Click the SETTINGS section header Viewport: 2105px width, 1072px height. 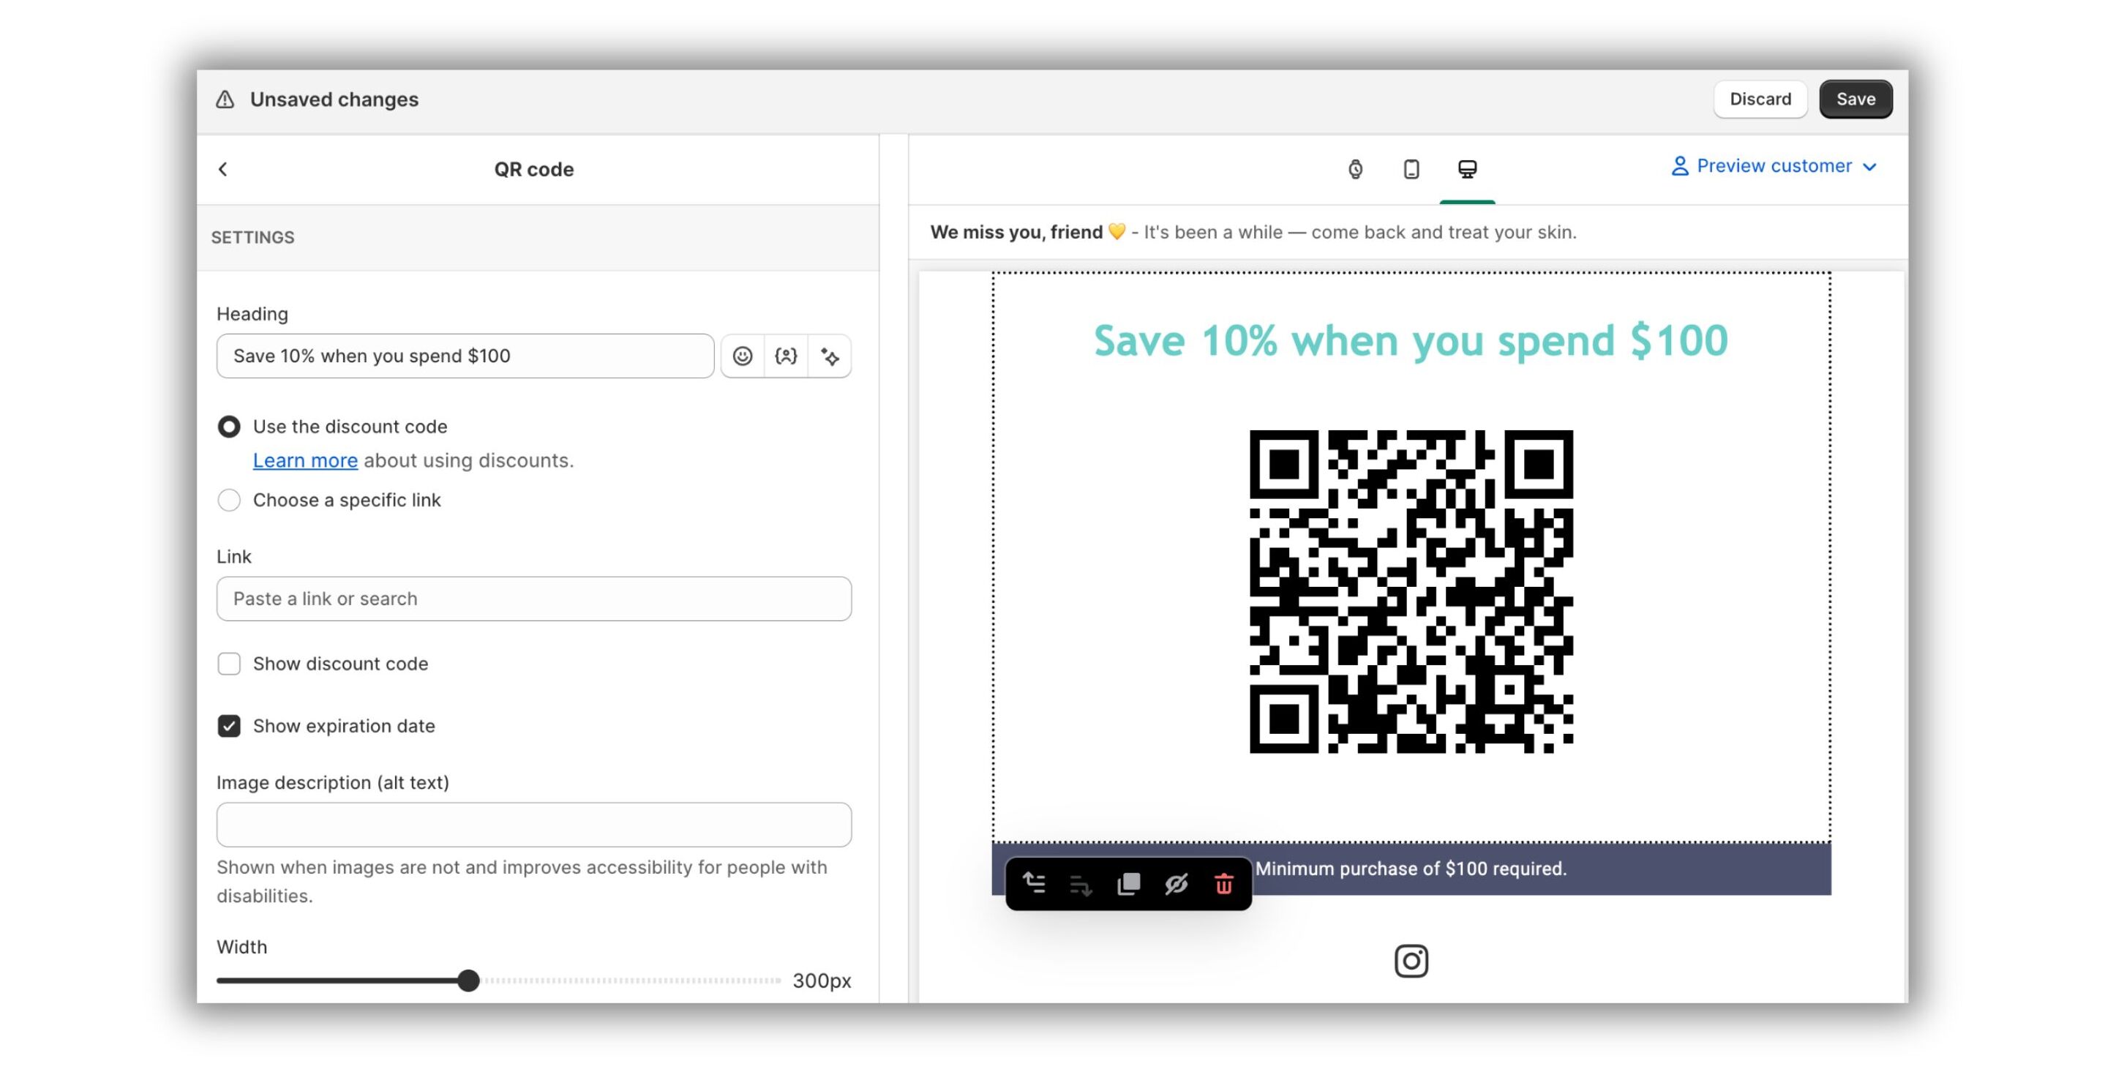coord(252,238)
